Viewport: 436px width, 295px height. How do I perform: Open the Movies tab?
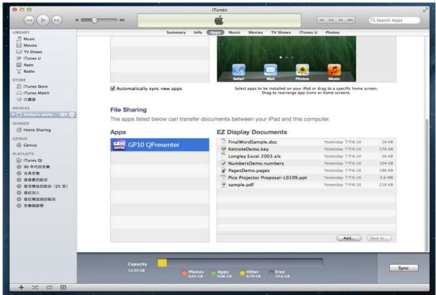click(256, 32)
